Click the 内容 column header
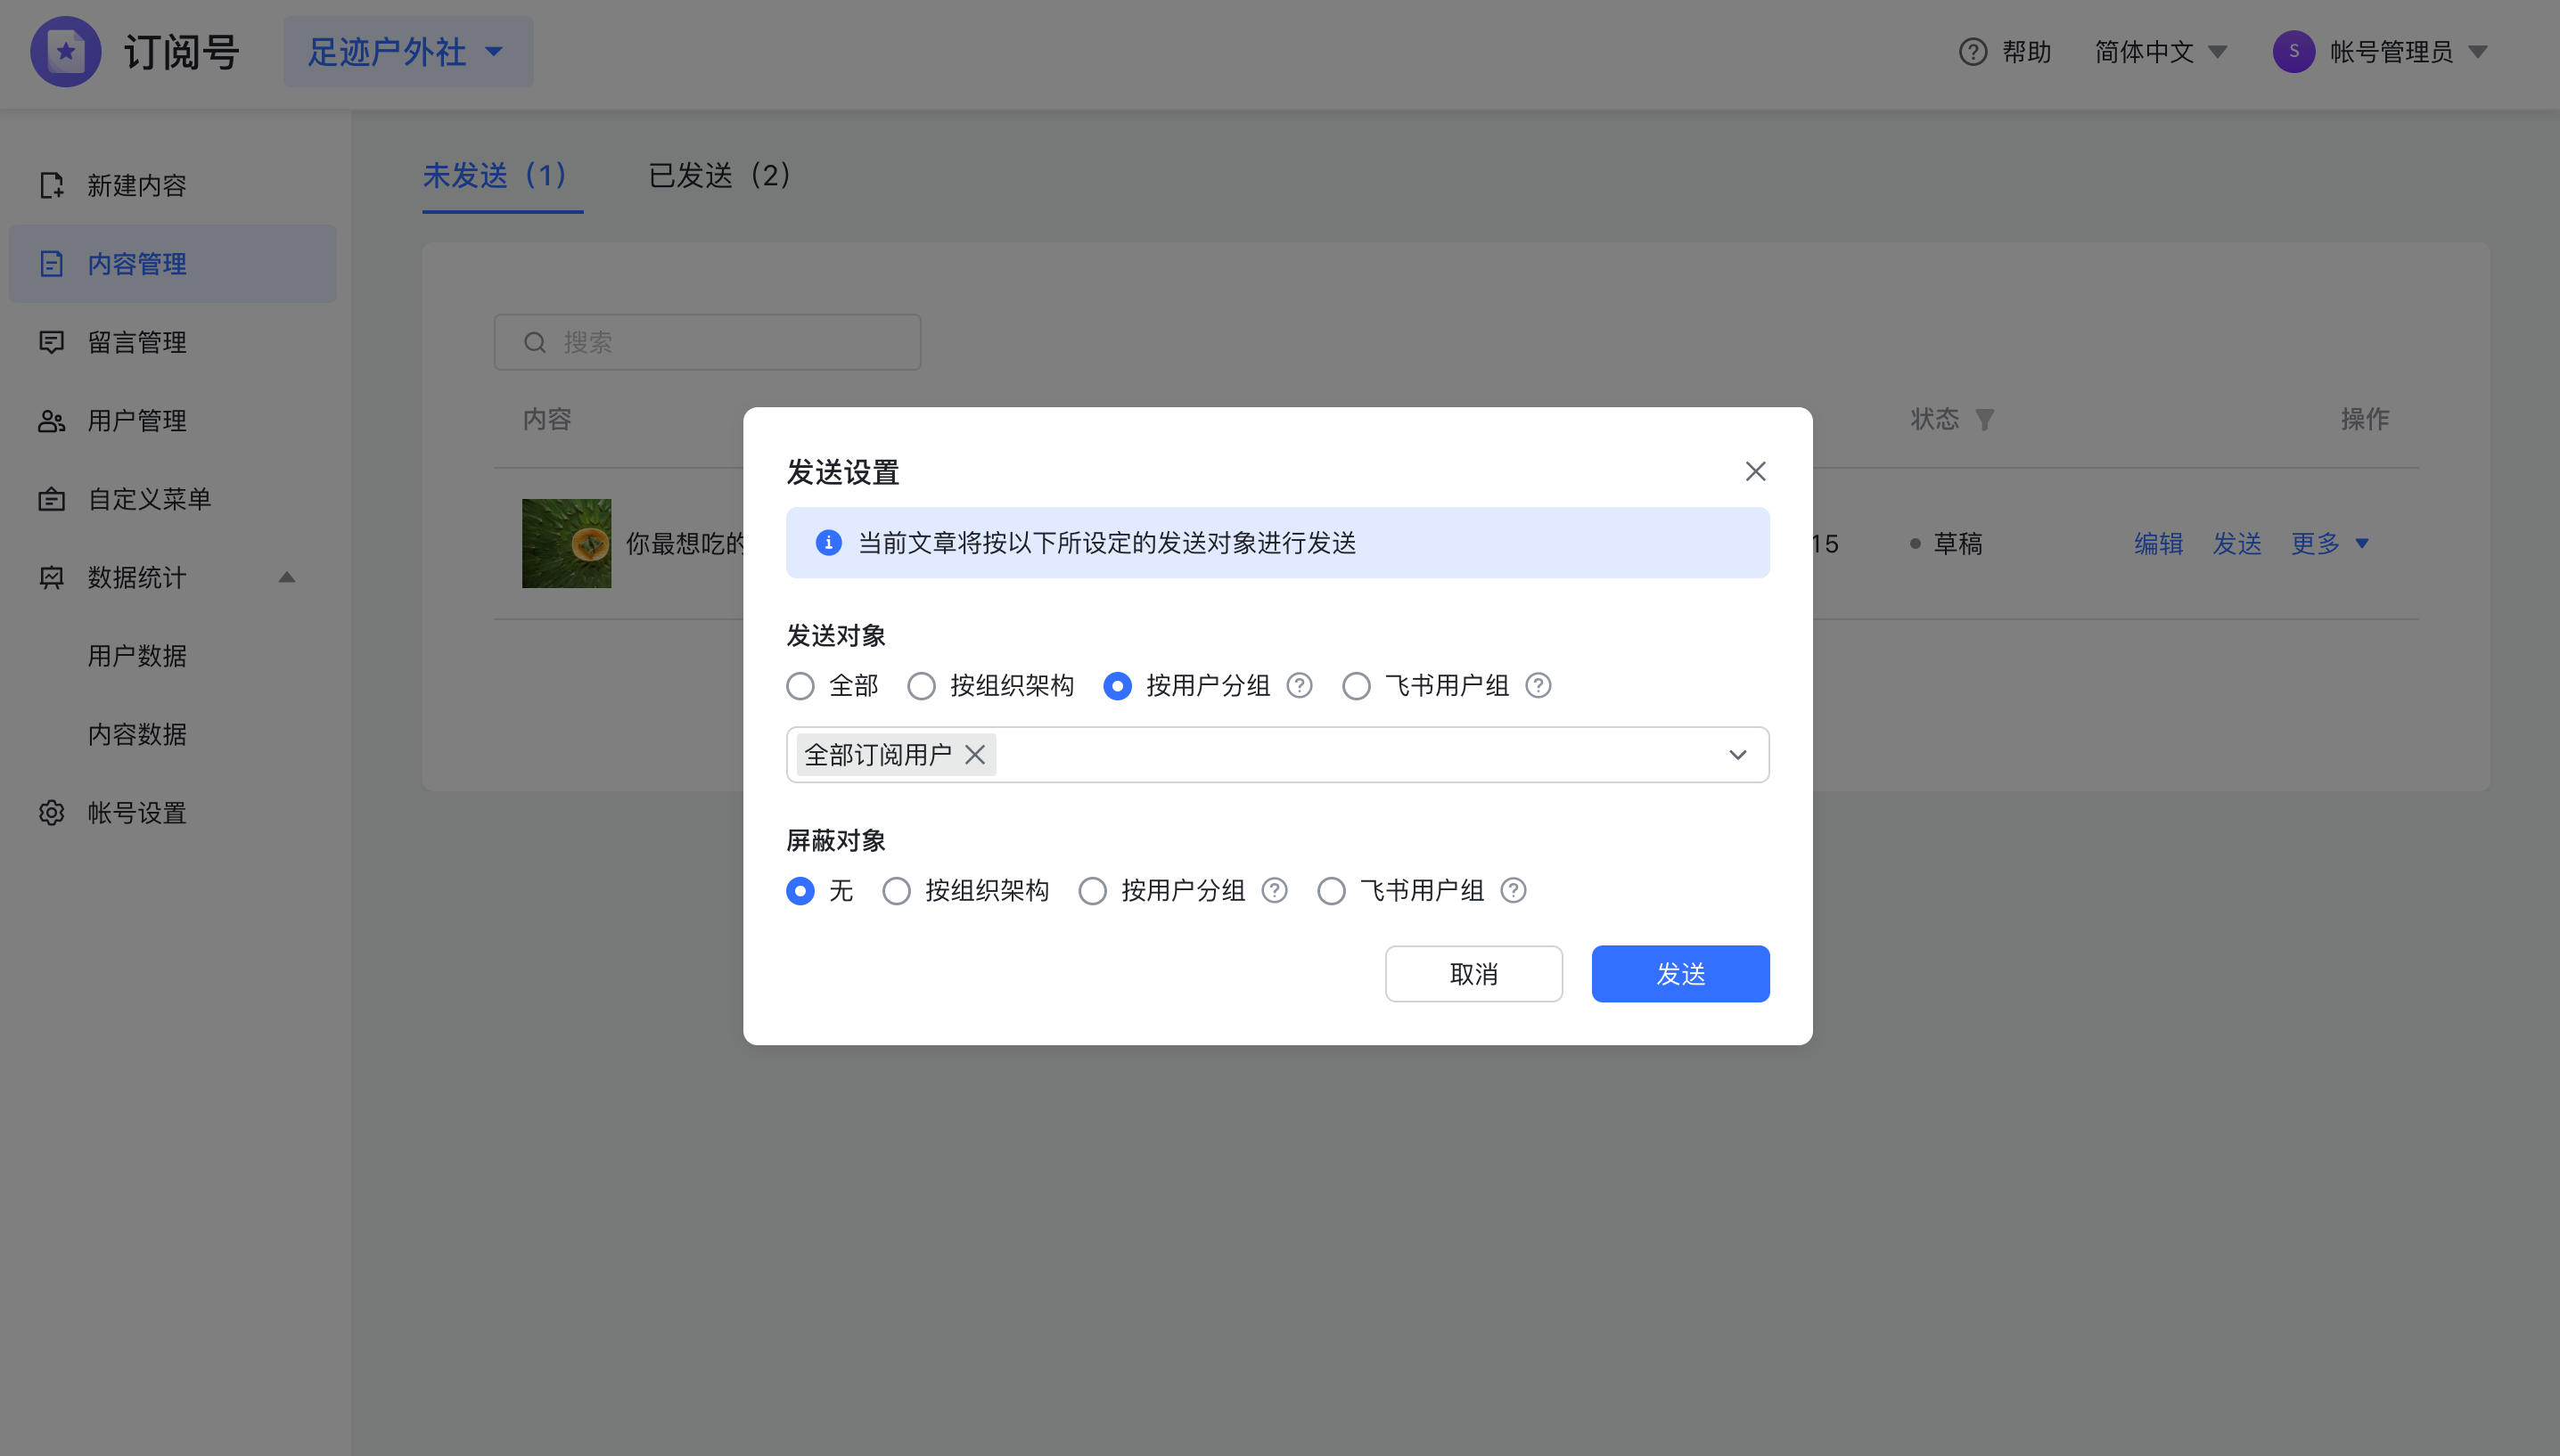The height and width of the screenshot is (1456, 2560). 547,419
